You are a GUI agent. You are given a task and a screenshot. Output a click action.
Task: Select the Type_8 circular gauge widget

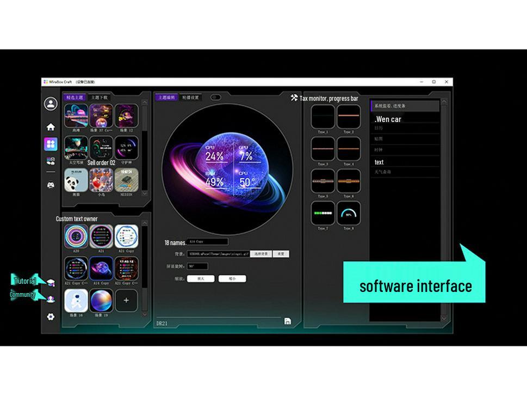[349, 212]
